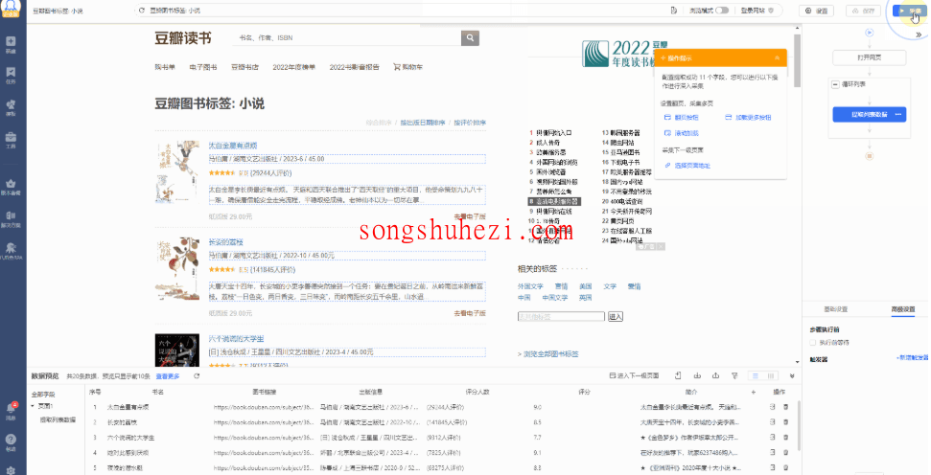Click the 翻页按钮 link in tips panel
Image resolution: width=931 pixels, height=475 pixels.
click(x=681, y=118)
